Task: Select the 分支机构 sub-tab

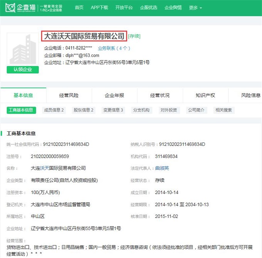Action: pos(141,110)
